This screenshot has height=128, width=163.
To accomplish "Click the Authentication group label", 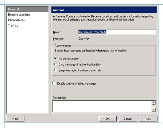I will coord(63,46).
